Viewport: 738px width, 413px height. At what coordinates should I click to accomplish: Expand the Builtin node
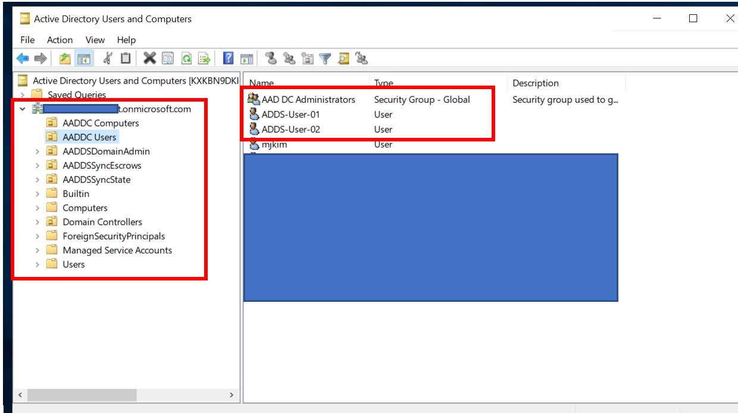click(x=37, y=194)
